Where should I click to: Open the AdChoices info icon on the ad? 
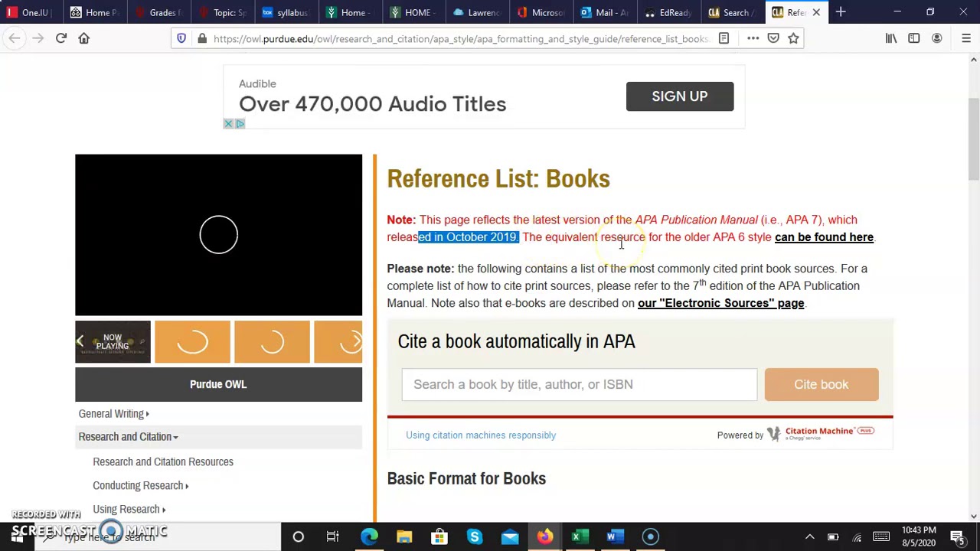pyautogui.click(x=240, y=124)
